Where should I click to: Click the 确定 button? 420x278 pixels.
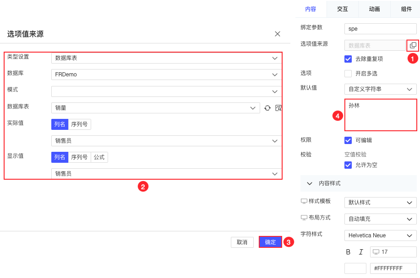(270, 242)
